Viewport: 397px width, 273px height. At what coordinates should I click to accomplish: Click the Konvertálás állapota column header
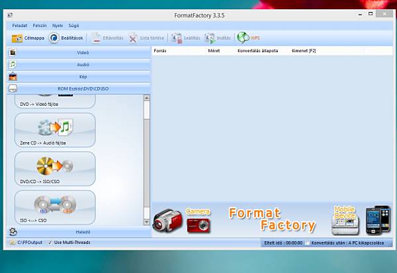(x=263, y=51)
